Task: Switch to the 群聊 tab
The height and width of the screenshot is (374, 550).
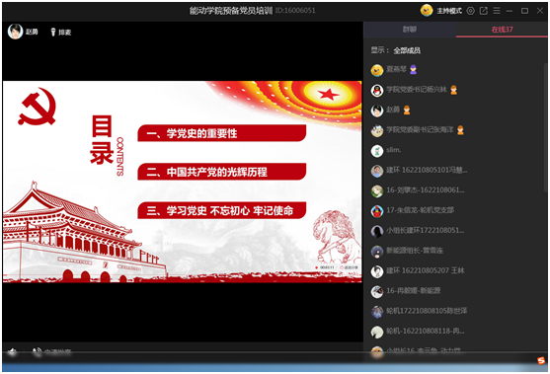Action: pos(410,30)
